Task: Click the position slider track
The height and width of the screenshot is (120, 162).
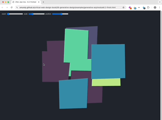Action: coord(60,14)
